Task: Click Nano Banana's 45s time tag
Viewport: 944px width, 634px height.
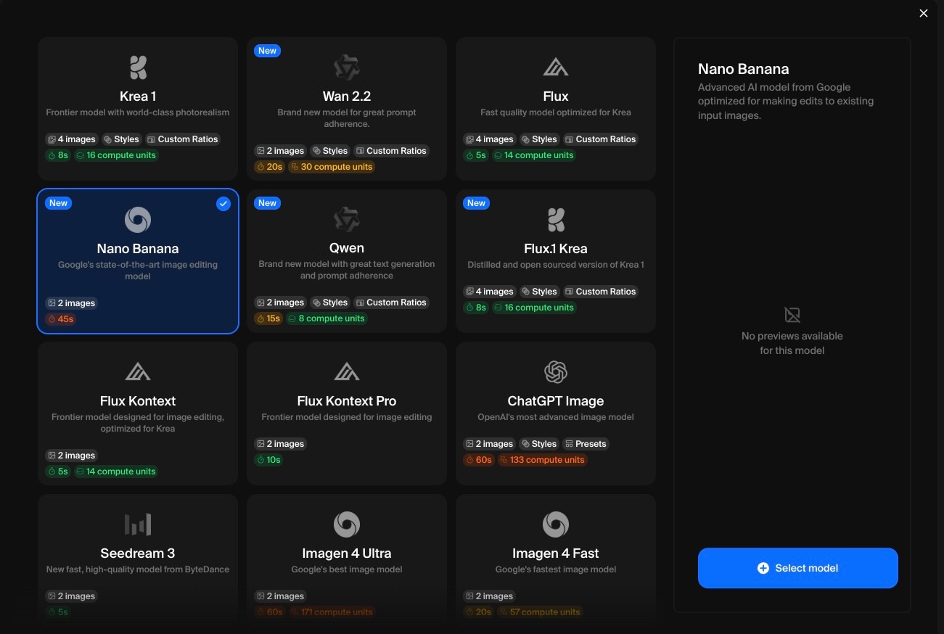Action: (61, 319)
